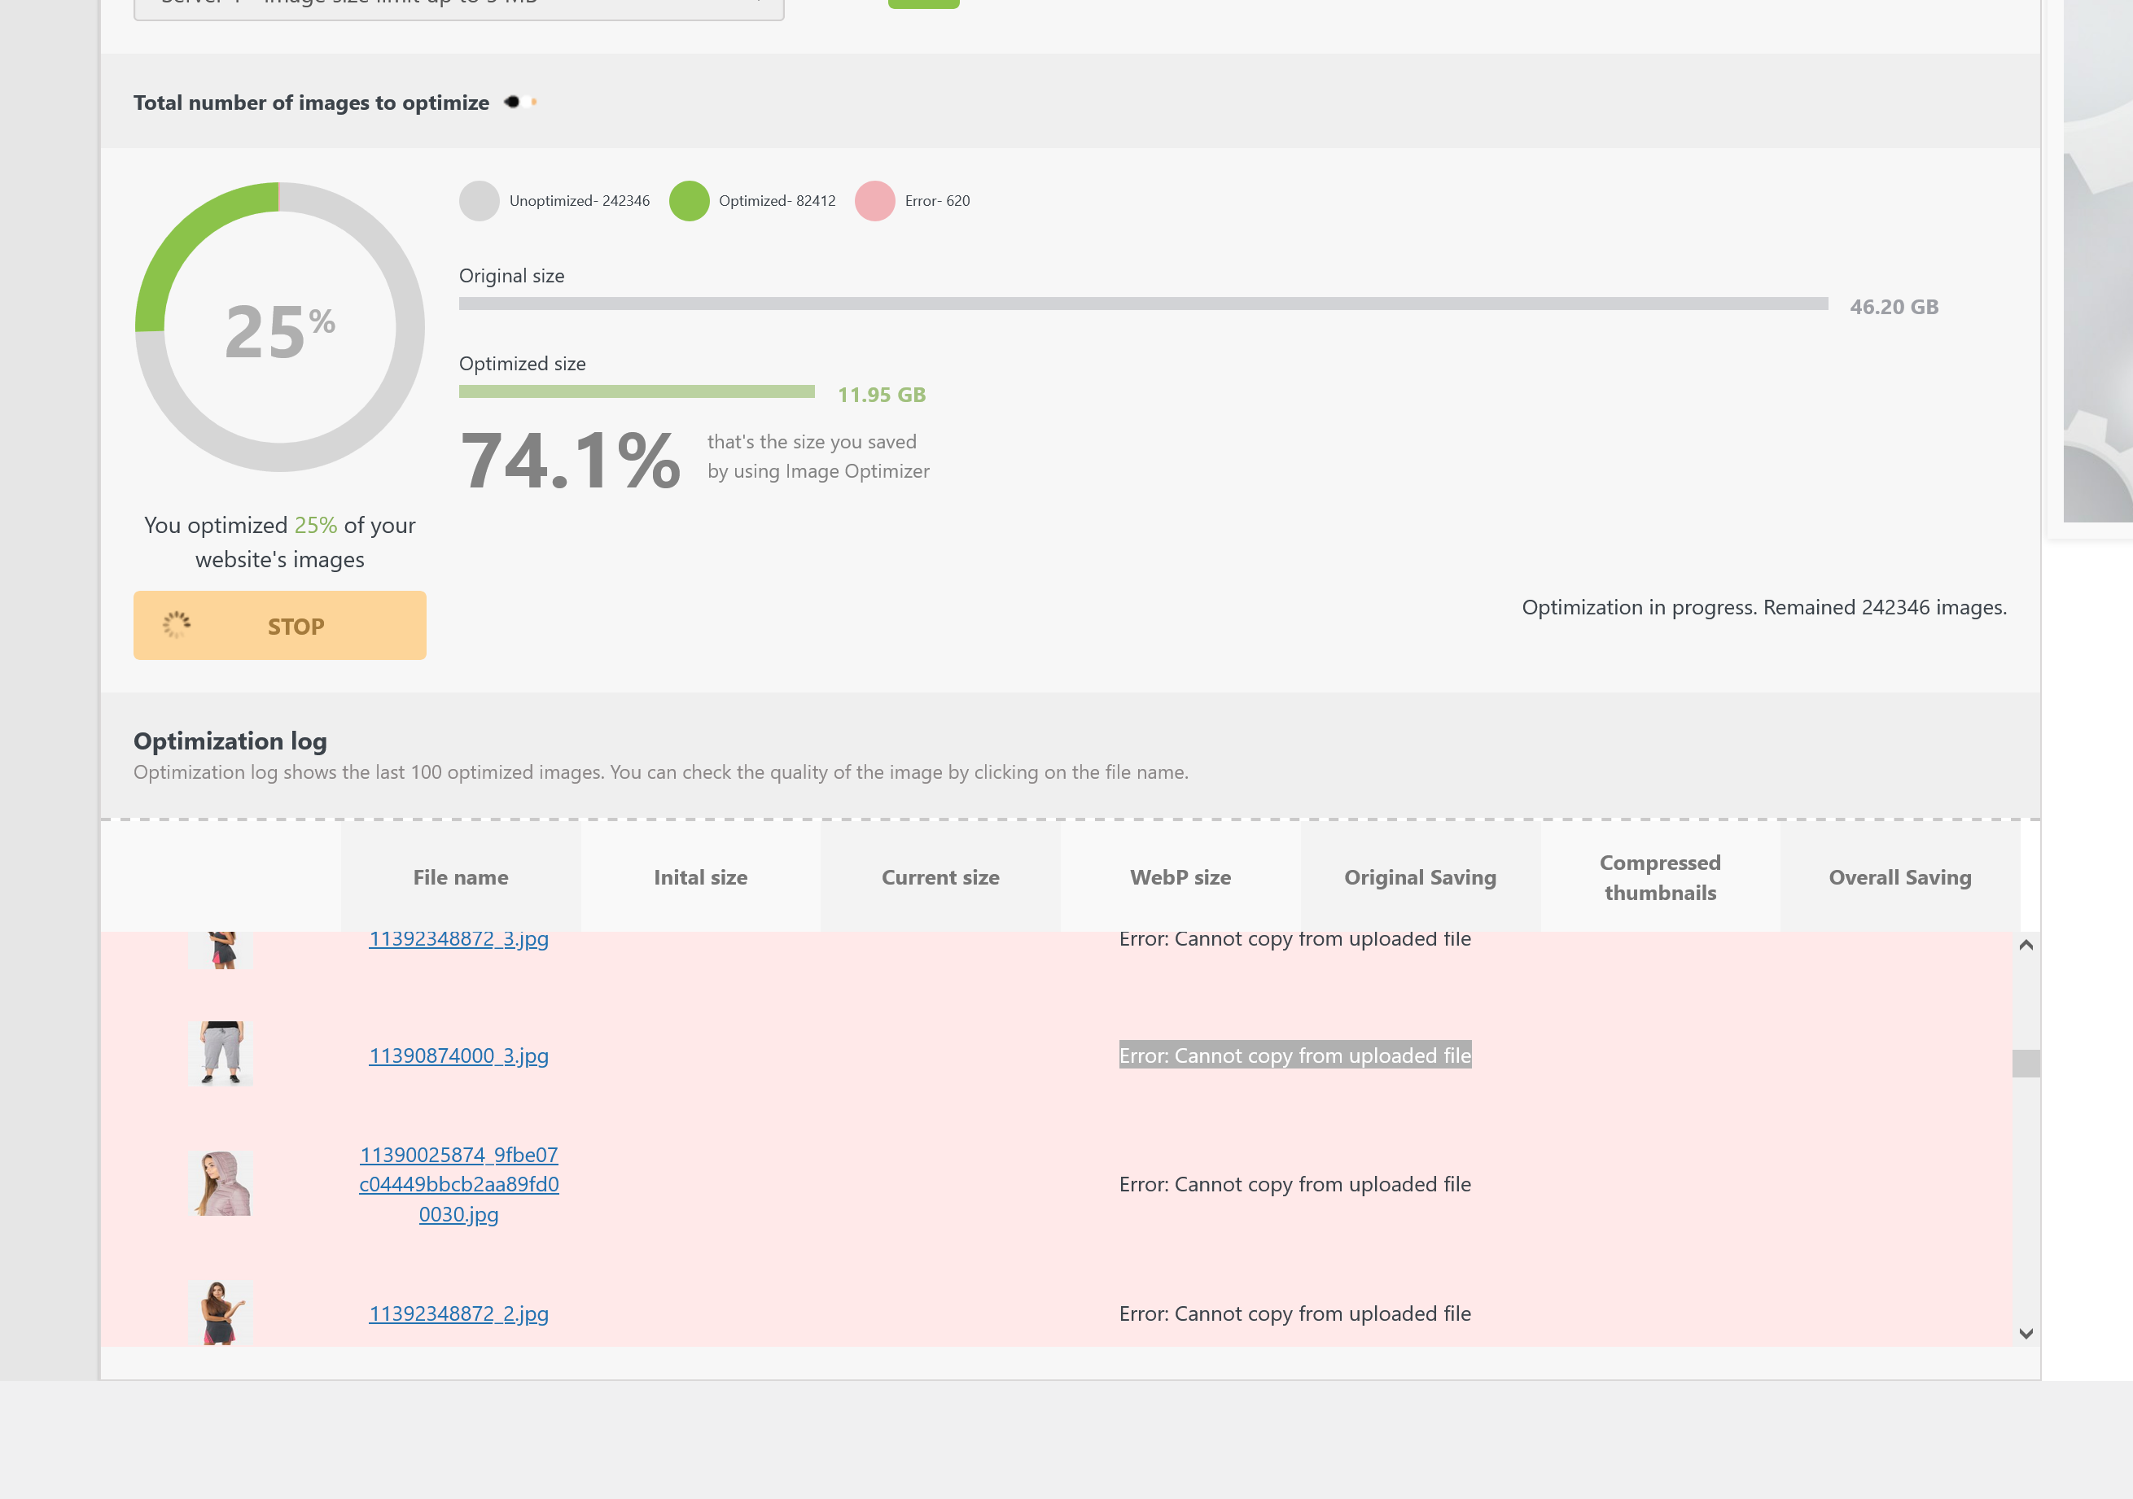The width and height of the screenshot is (2133, 1499).
Task: Click the highlighted error text for 11390874000_3.jpg
Action: point(1295,1056)
